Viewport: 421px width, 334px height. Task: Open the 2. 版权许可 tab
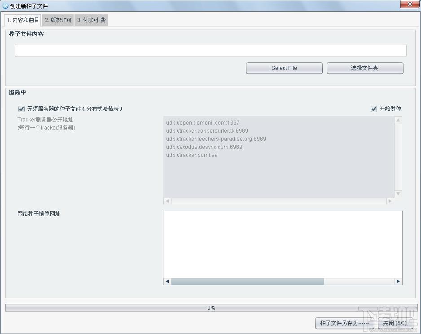(x=58, y=20)
